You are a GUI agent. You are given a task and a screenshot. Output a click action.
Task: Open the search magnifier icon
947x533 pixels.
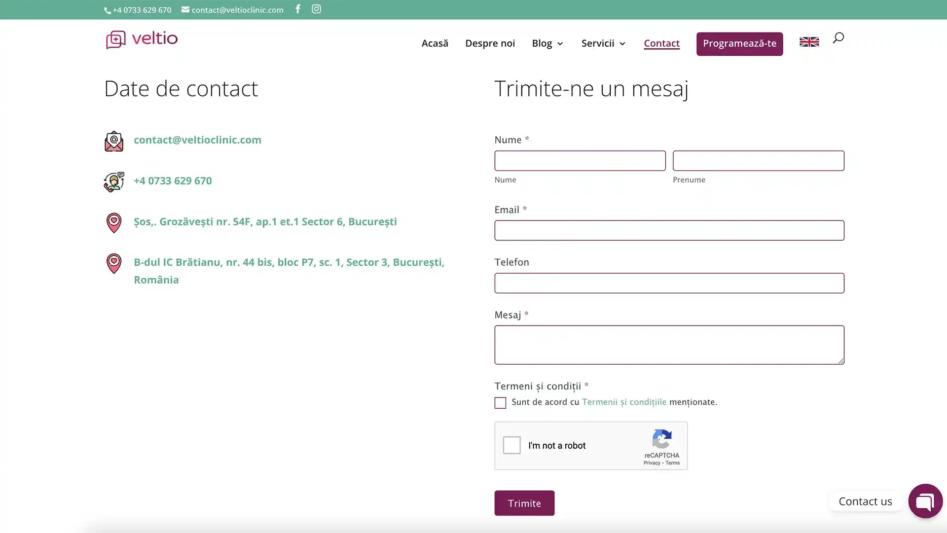coord(838,38)
